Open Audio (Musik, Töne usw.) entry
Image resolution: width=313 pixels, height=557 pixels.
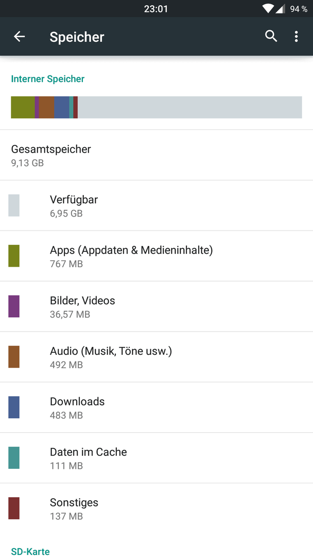(156, 357)
